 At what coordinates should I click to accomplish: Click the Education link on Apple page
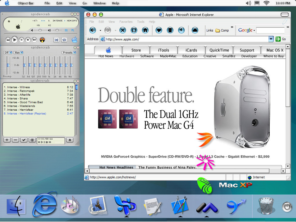[190, 56]
